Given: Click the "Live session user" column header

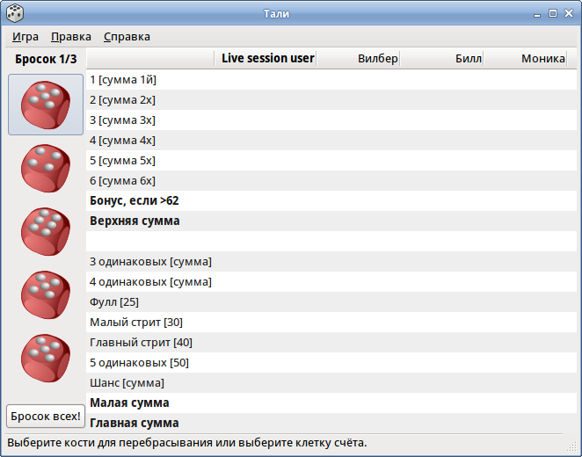Looking at the screenshot, I should (267, 59).
